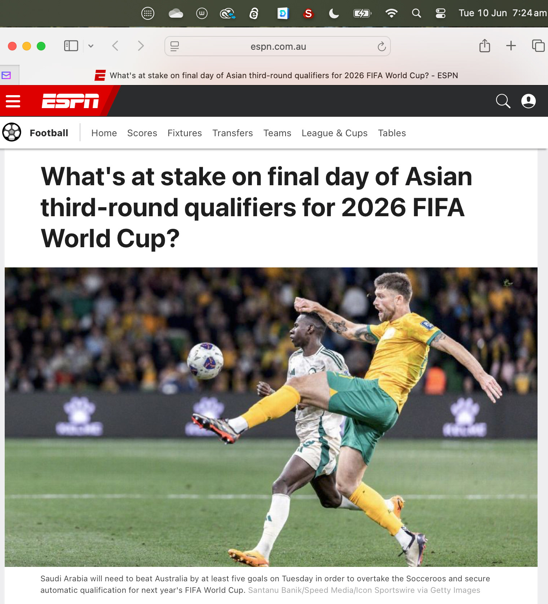Open the Transfers link
The height and width of the screenshot is (604, 548).
(x=233, y=133)
